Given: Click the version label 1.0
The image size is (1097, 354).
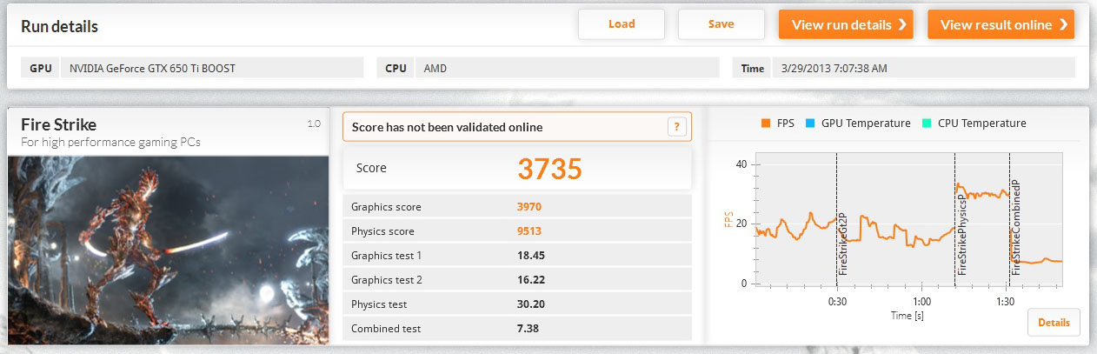Looking at the screenshot, I should coord(315,124).
